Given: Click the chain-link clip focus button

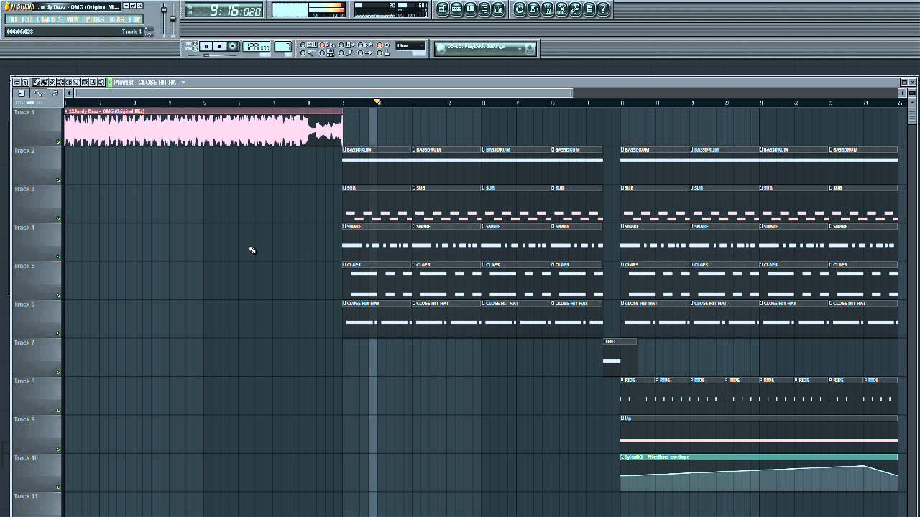Looking at the screenshot, I should pos(39,93).
